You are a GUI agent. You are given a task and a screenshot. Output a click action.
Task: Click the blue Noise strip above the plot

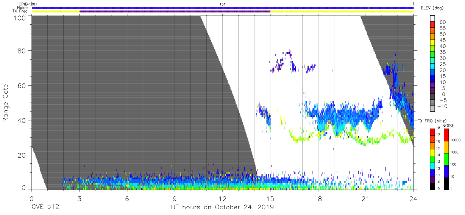[x=223, y=8]
